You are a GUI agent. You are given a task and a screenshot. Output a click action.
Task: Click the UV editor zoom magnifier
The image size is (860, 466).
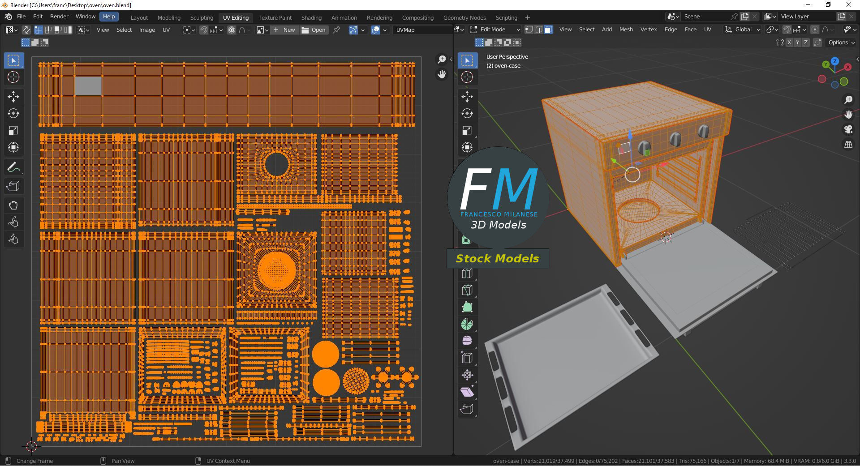pos(442,60)
